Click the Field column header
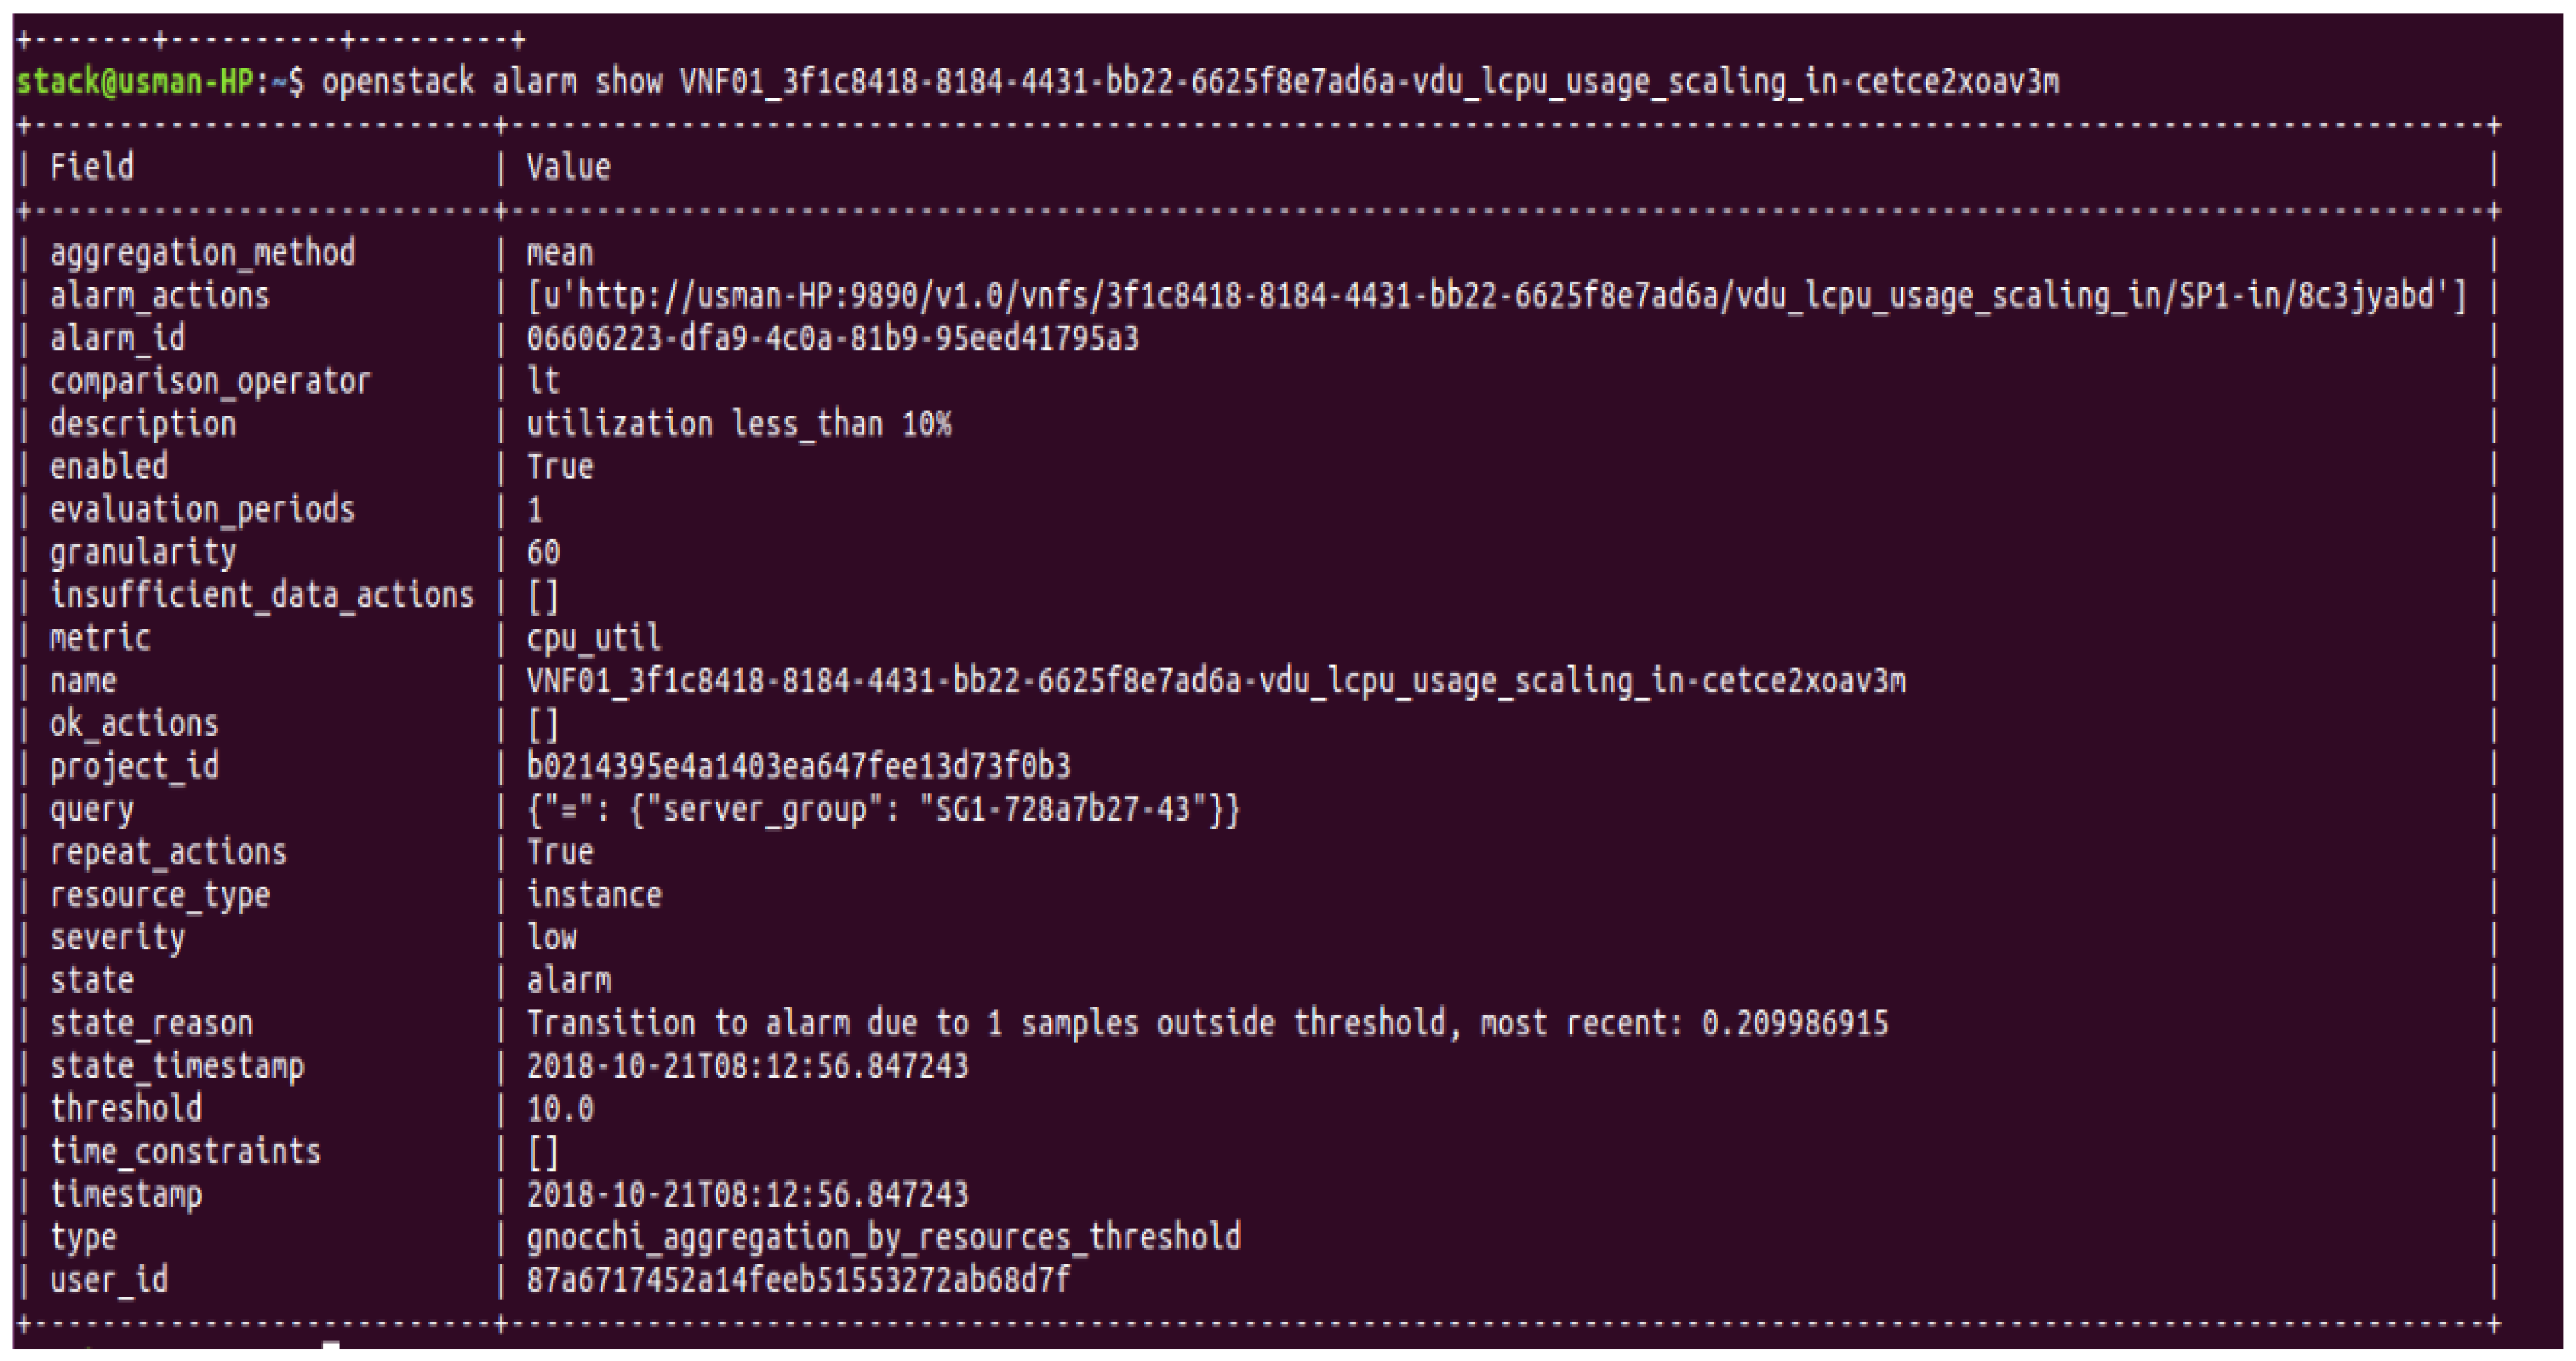 [x=92, y=167]
